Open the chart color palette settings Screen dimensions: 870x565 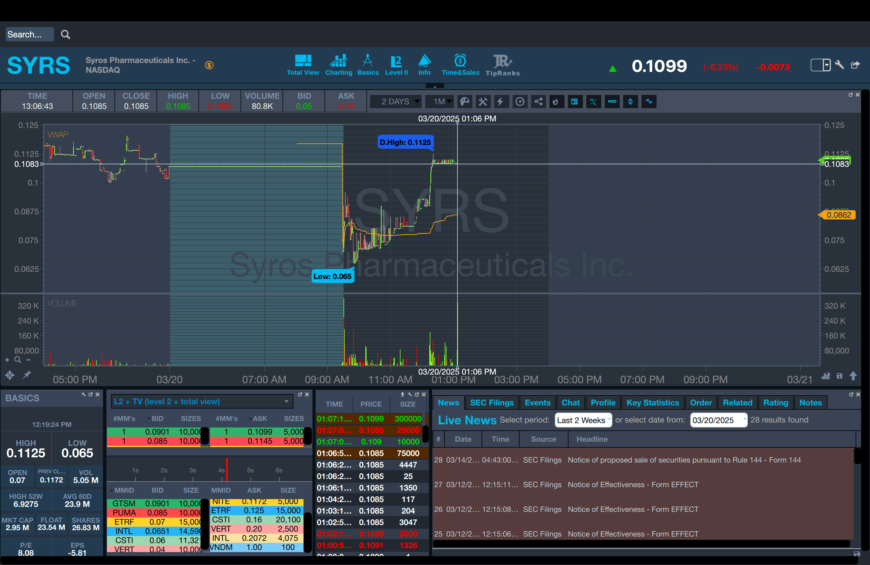464,102
